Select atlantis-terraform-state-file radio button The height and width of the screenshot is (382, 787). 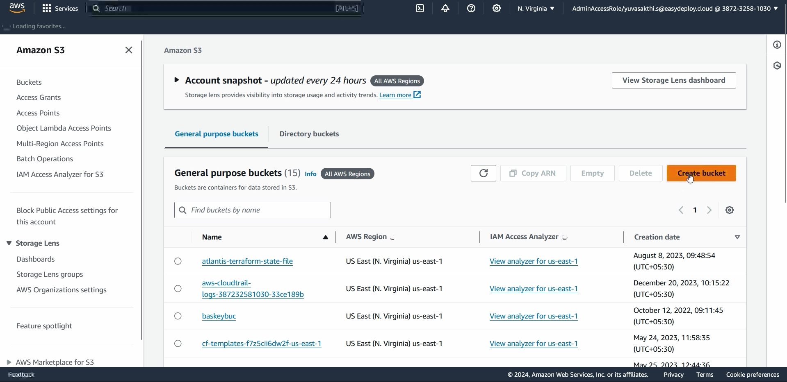(x=178, y=261)
